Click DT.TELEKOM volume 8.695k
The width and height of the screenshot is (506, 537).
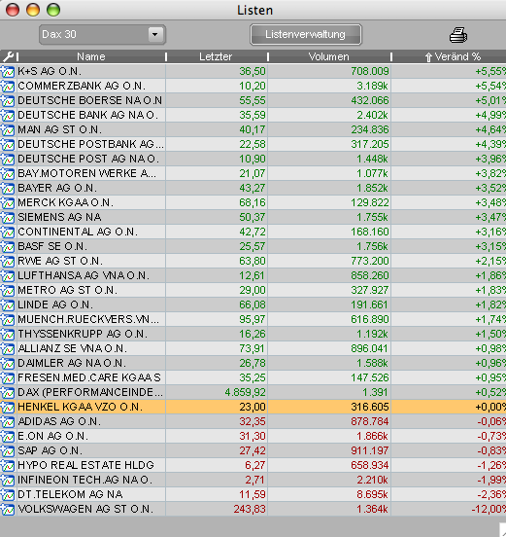(x=372, y=494)
